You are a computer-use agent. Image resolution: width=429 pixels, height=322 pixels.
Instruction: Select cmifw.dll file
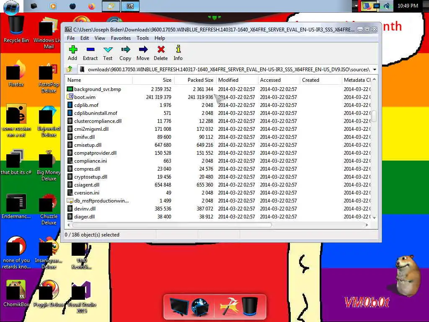(84, 137)
